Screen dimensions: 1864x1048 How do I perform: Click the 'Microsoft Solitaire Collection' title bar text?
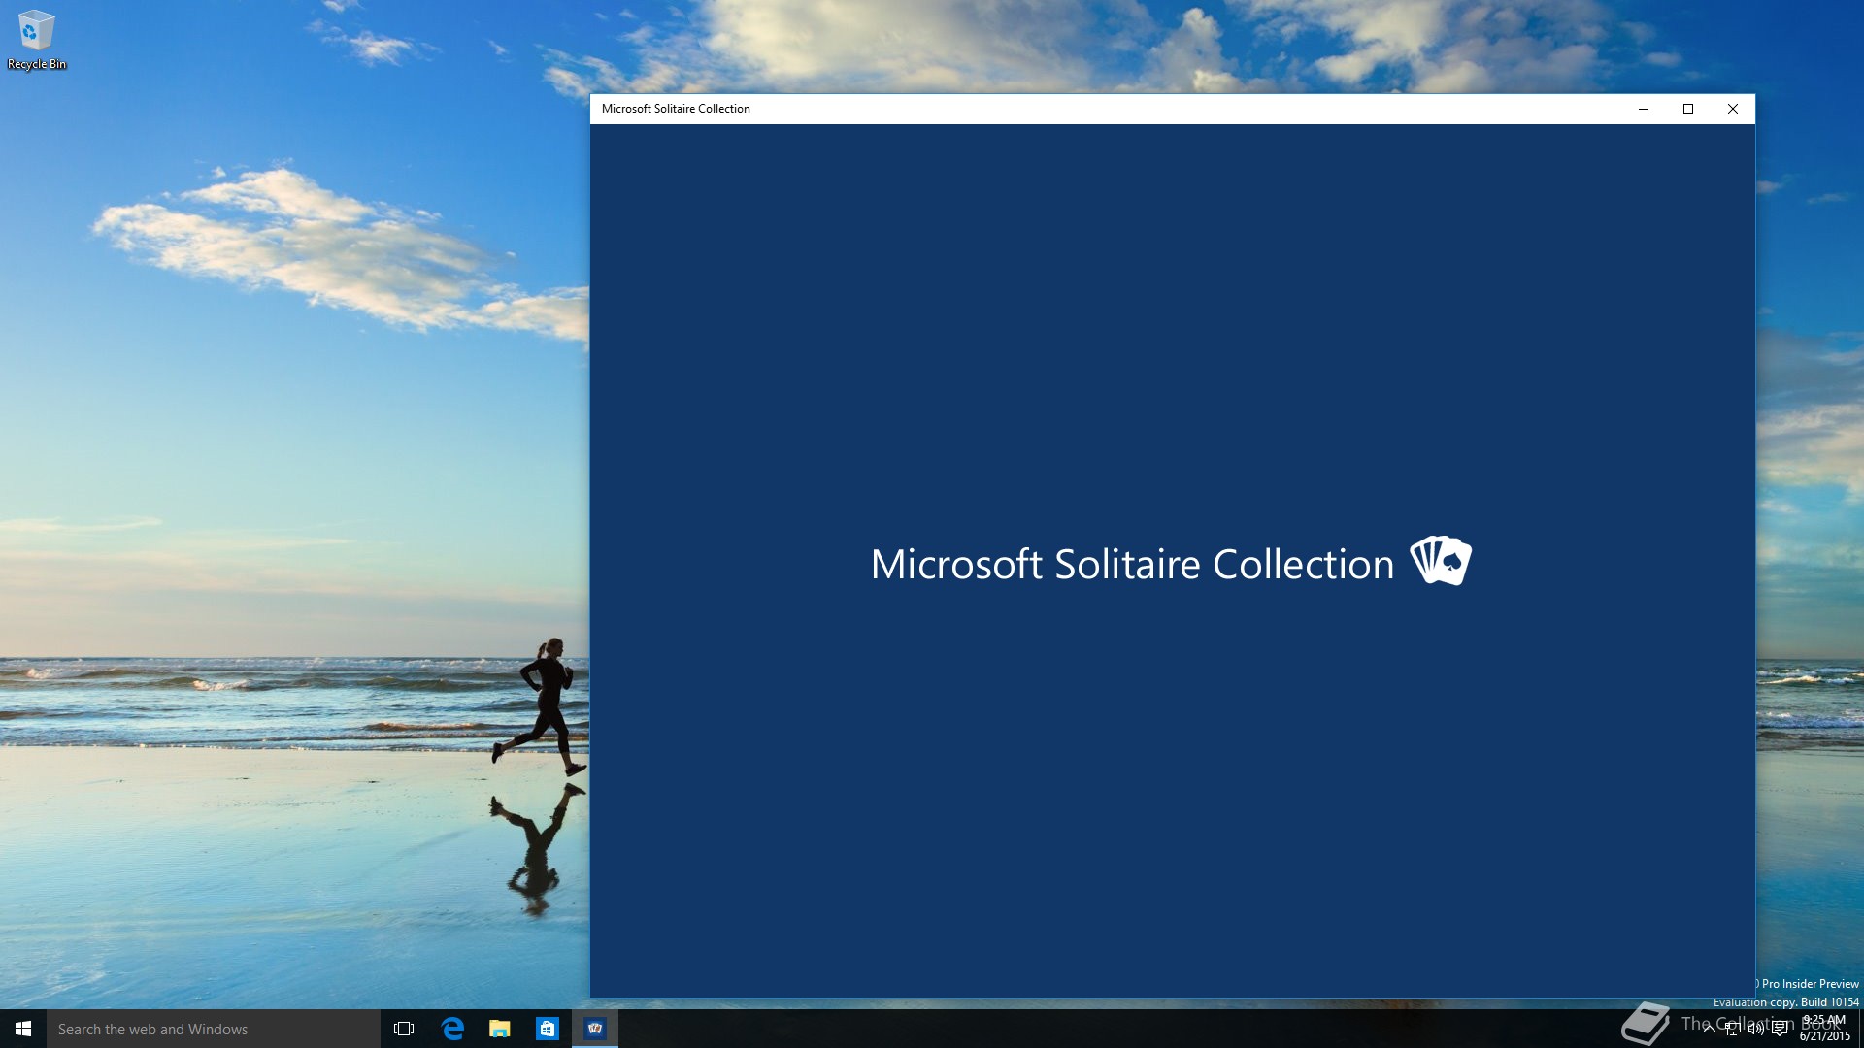(x=676, y=109)
